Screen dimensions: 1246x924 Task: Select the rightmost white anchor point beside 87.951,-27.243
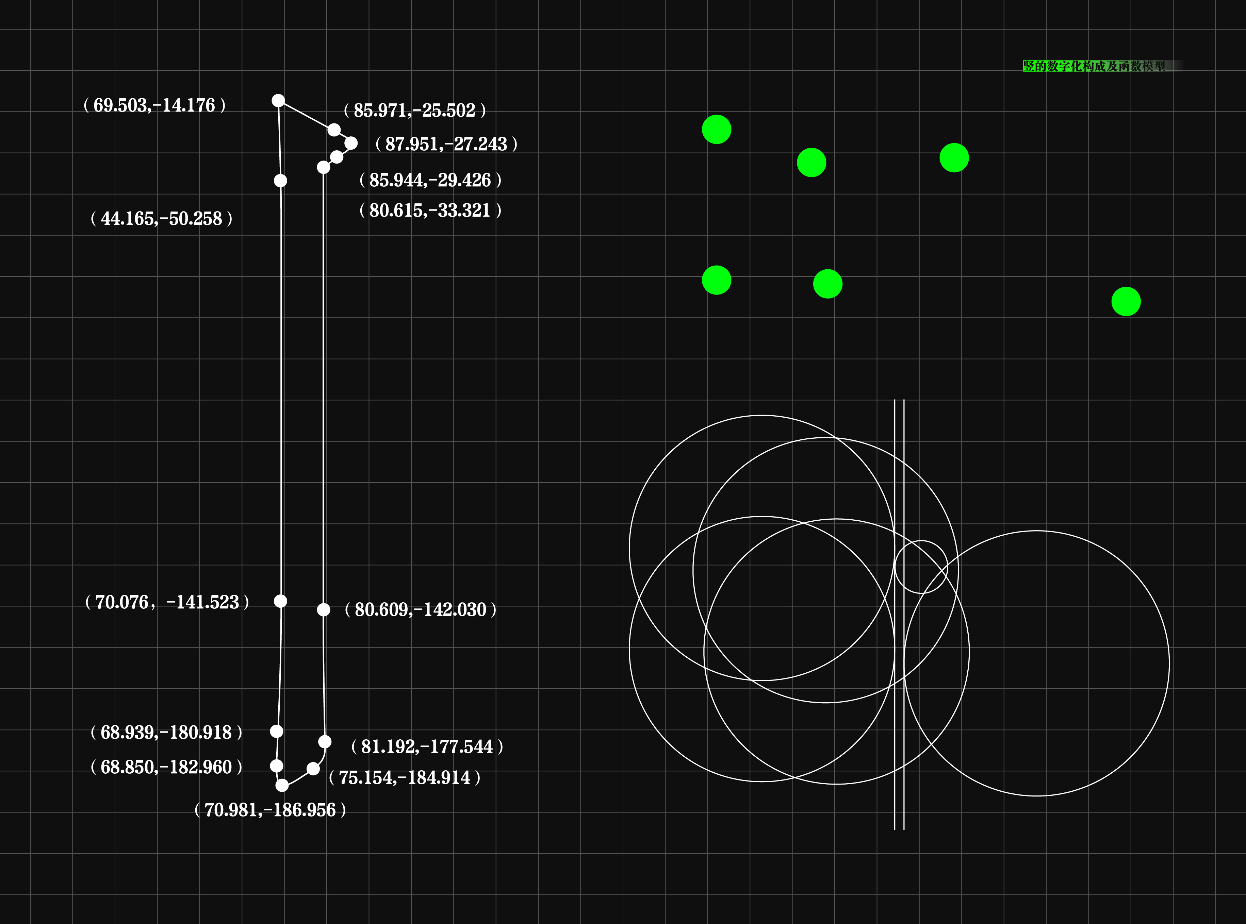click(x=351, y=143)
